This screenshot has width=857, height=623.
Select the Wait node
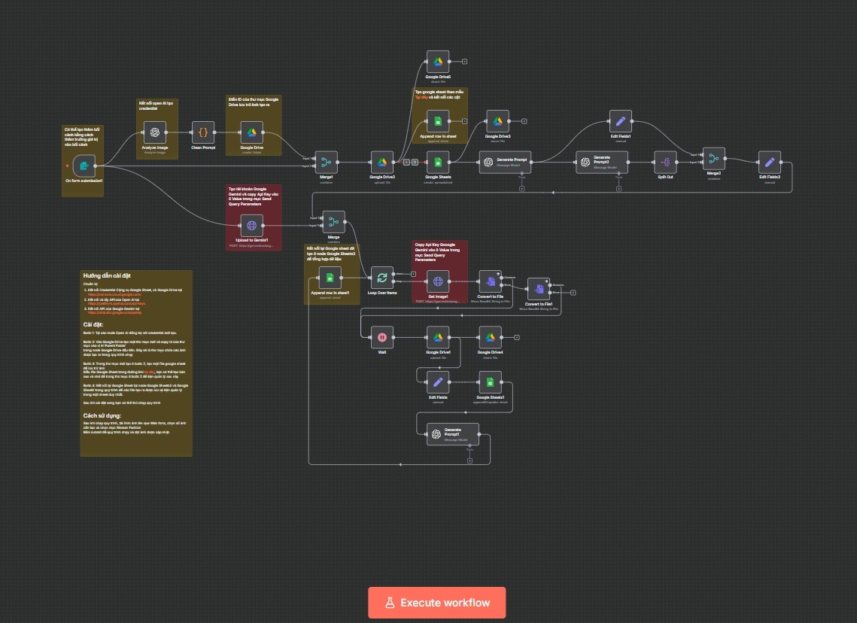381,338
